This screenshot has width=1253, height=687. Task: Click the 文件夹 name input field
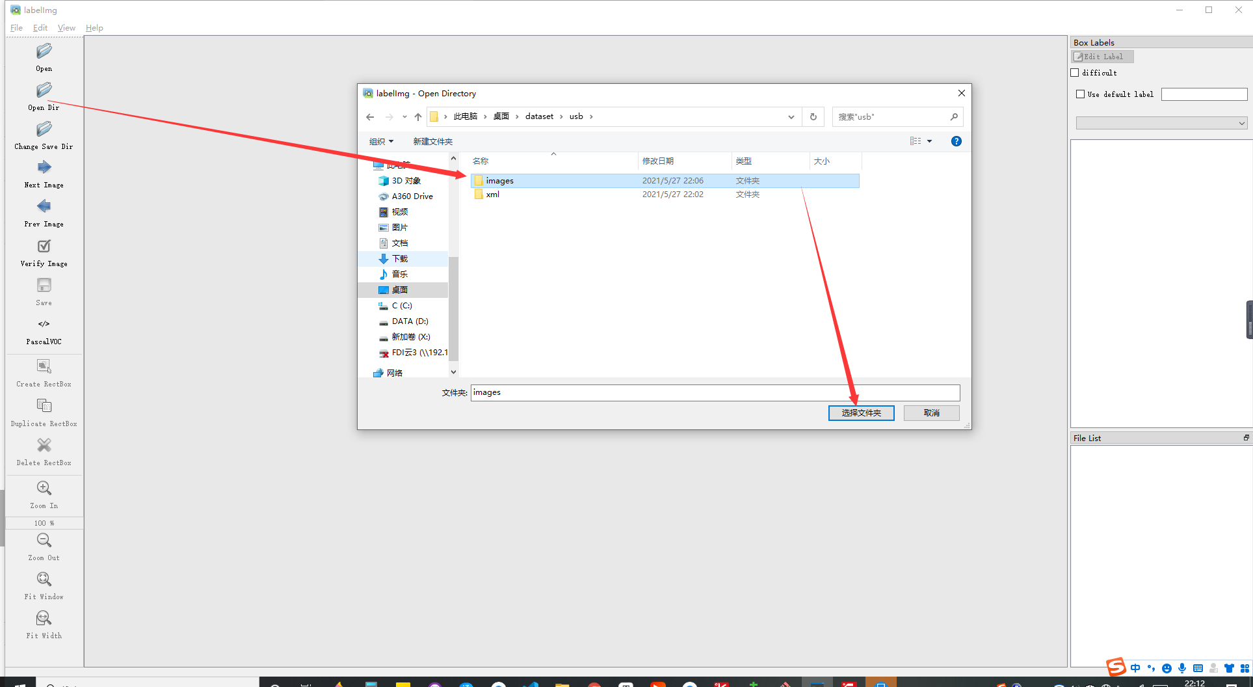coord(715,393)
